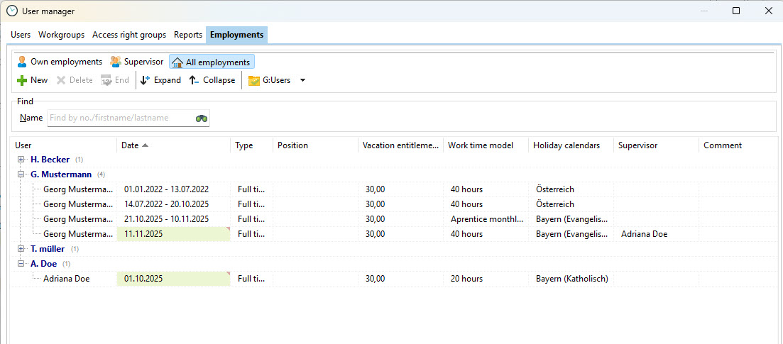Click the Collapse arrows icon
Screen dimensions: 783x344
pos(194,80)
